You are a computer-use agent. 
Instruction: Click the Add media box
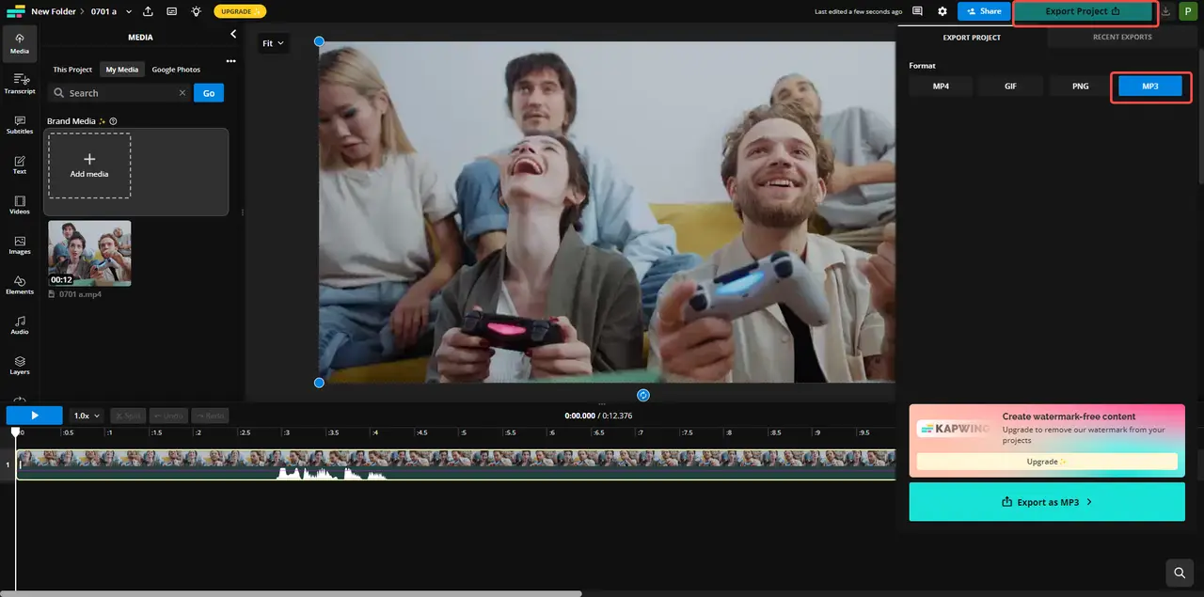click(x=89, y=165)
